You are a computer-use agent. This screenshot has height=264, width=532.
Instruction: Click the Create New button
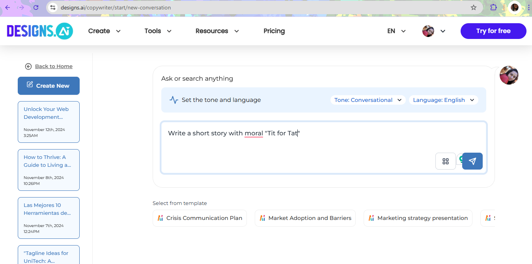[49, 85]
